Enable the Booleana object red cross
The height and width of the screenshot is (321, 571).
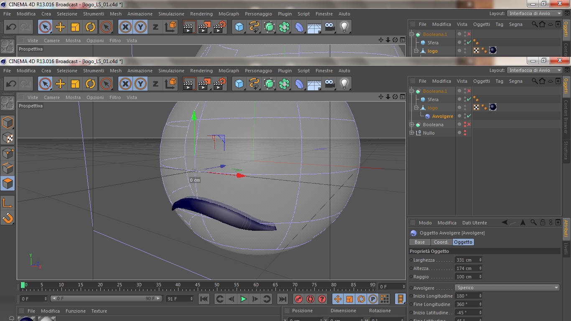click(469, 125)
